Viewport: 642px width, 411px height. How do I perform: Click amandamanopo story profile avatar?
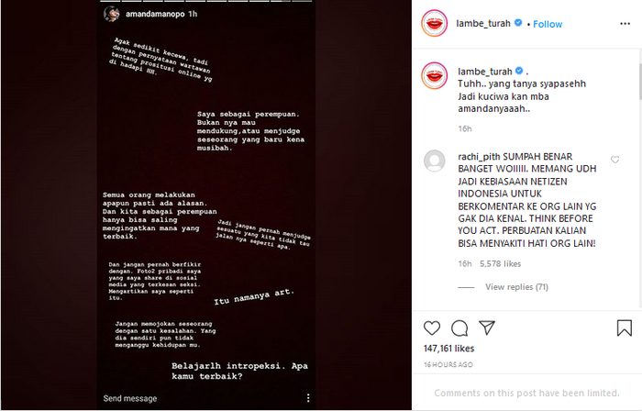tap(111, 15)
